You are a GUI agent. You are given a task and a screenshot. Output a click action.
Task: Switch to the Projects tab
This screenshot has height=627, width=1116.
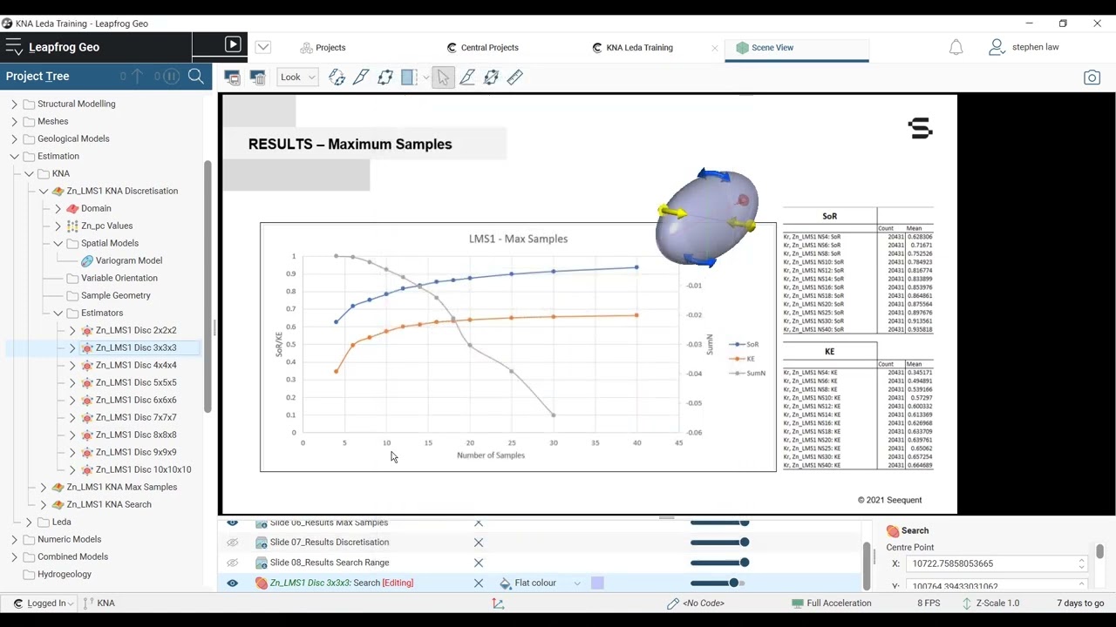[323, 48]
